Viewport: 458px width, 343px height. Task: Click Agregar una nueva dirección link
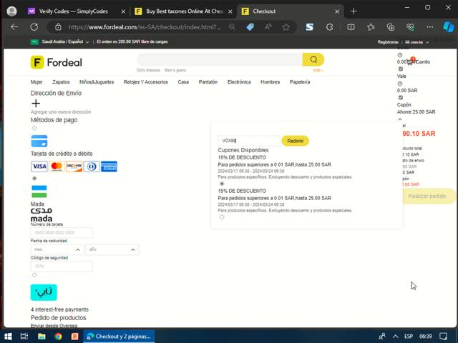click(61, 111)
